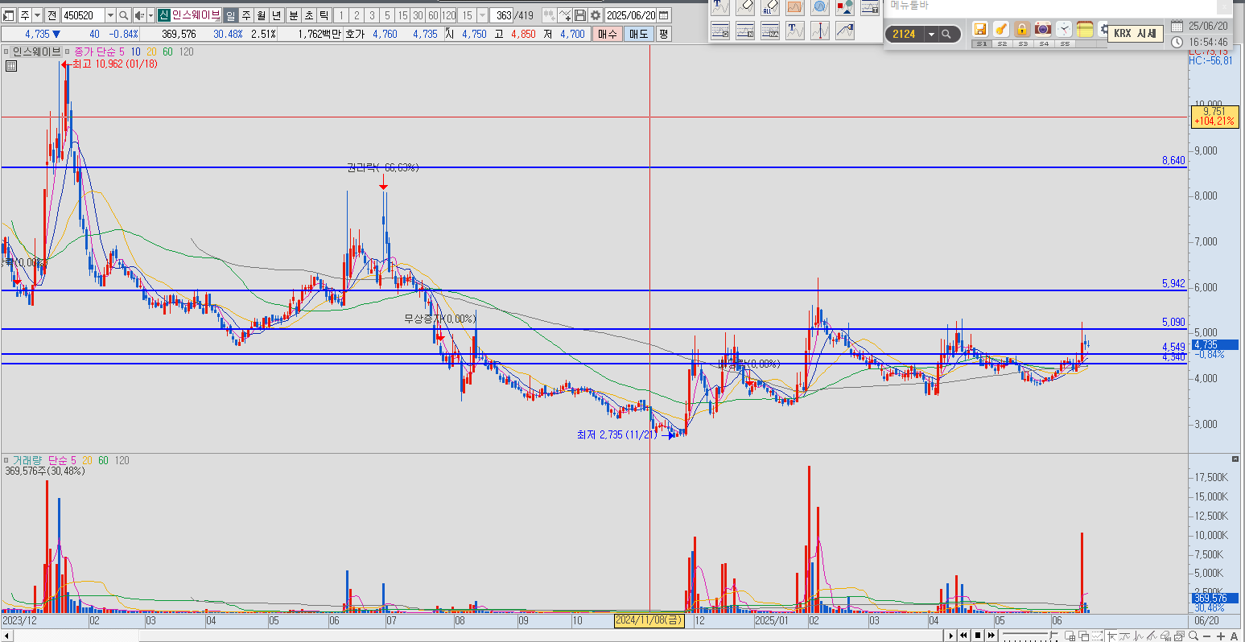Open the 2124 screen number dropdown arrow
This screenshot has height=642, width=1245.
click(931, 34)
